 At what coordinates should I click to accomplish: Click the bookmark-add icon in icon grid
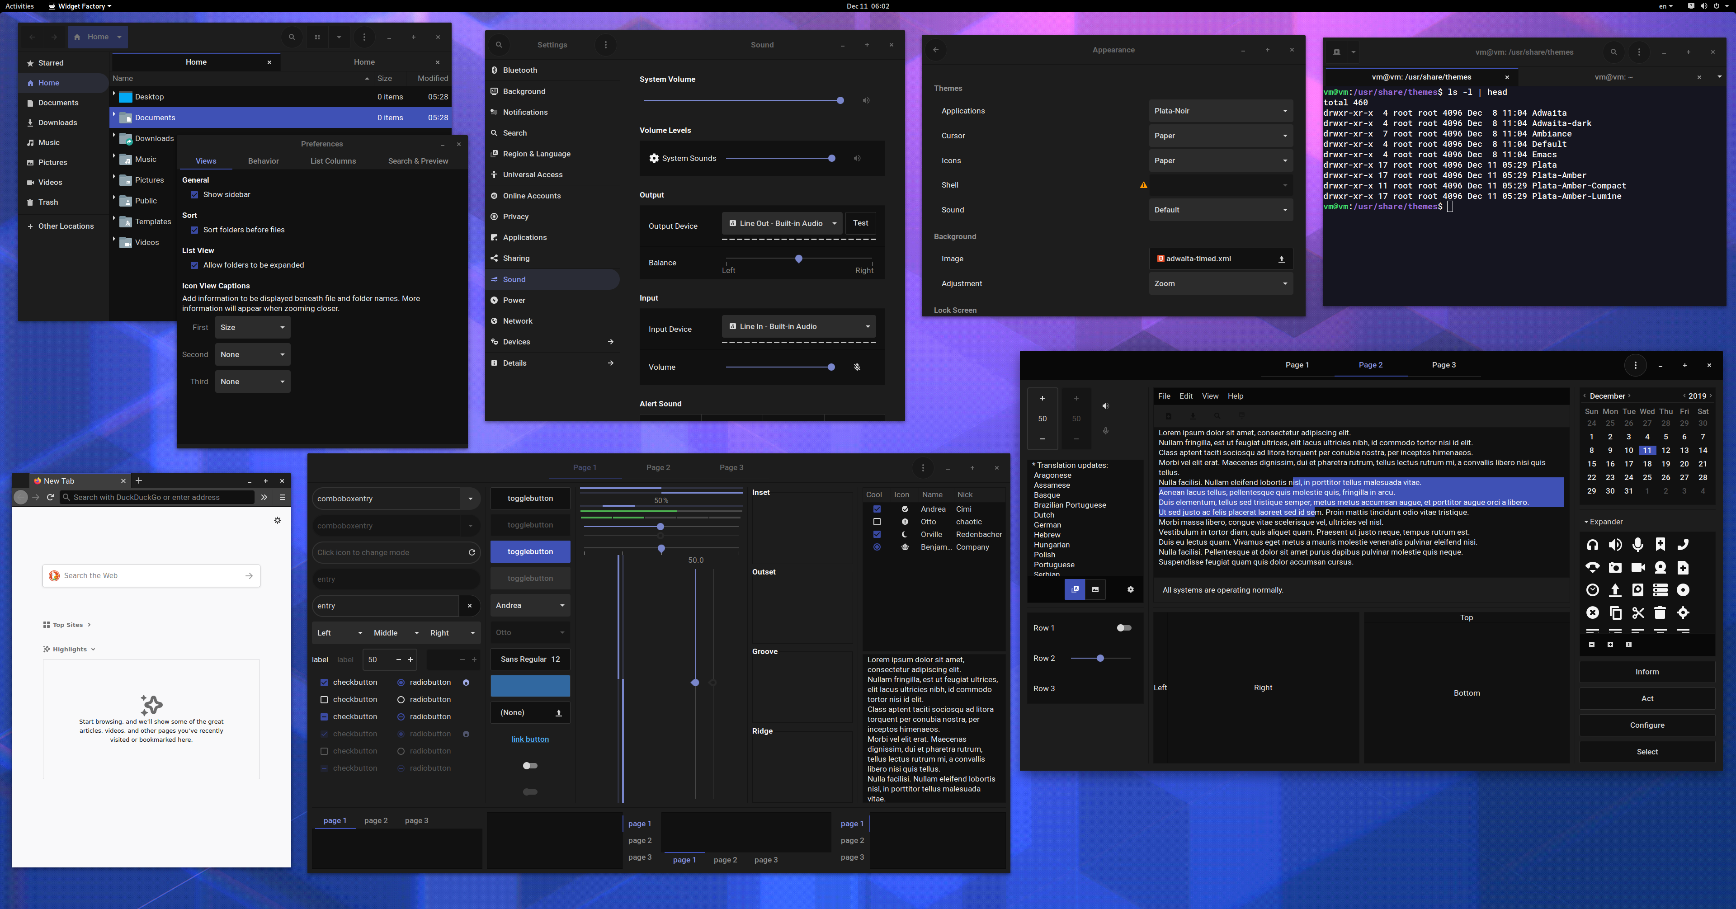(1661, 545)
